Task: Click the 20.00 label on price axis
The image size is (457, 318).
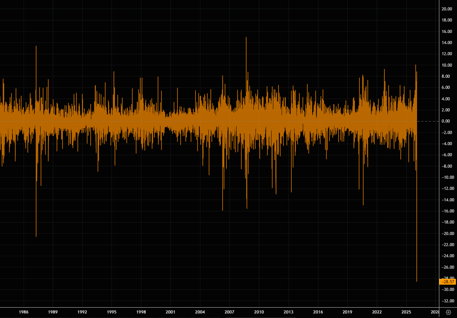Action: pyautogui.click(x=446, y=9)
